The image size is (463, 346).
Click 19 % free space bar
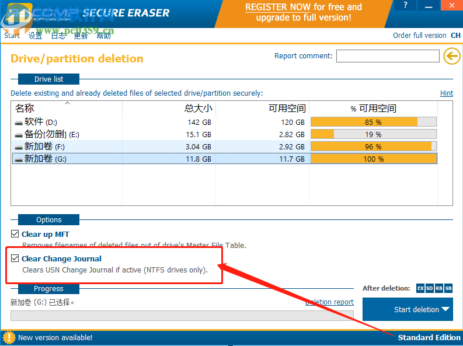374,134
